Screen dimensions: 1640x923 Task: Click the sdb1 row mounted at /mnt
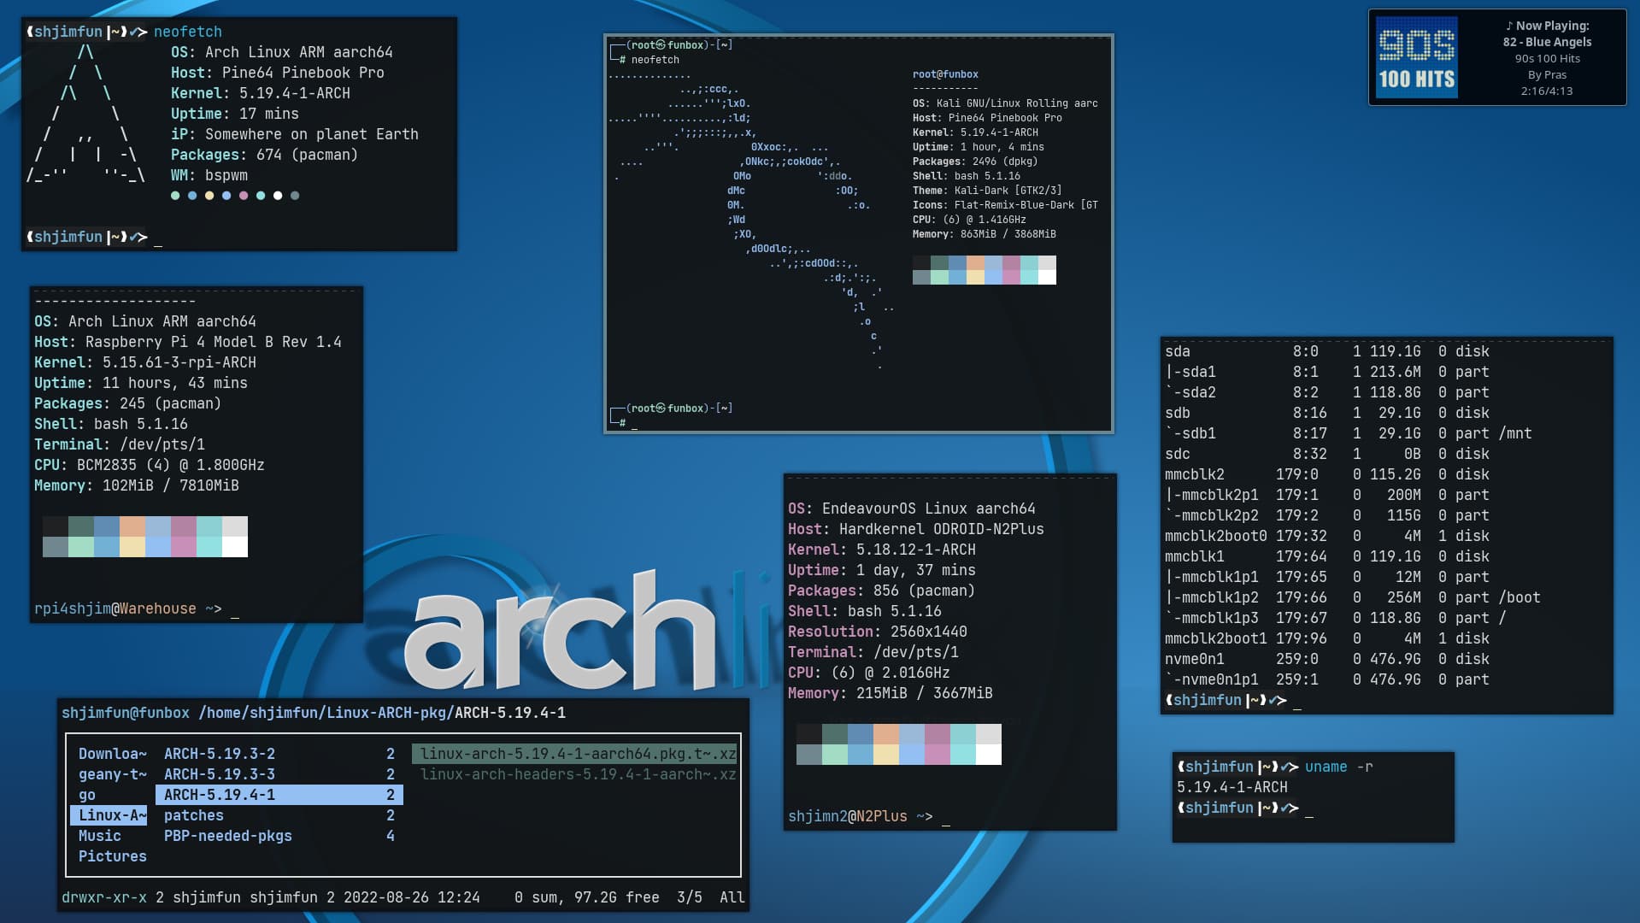[1348, 433]
